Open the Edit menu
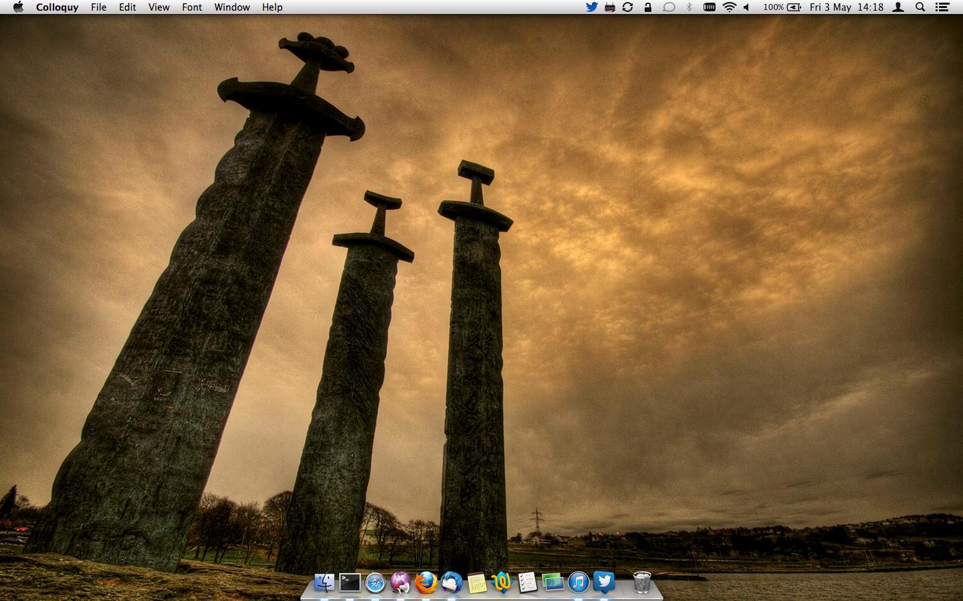The image size is (963, 601). pyautogui.click(x=127, y=7)
